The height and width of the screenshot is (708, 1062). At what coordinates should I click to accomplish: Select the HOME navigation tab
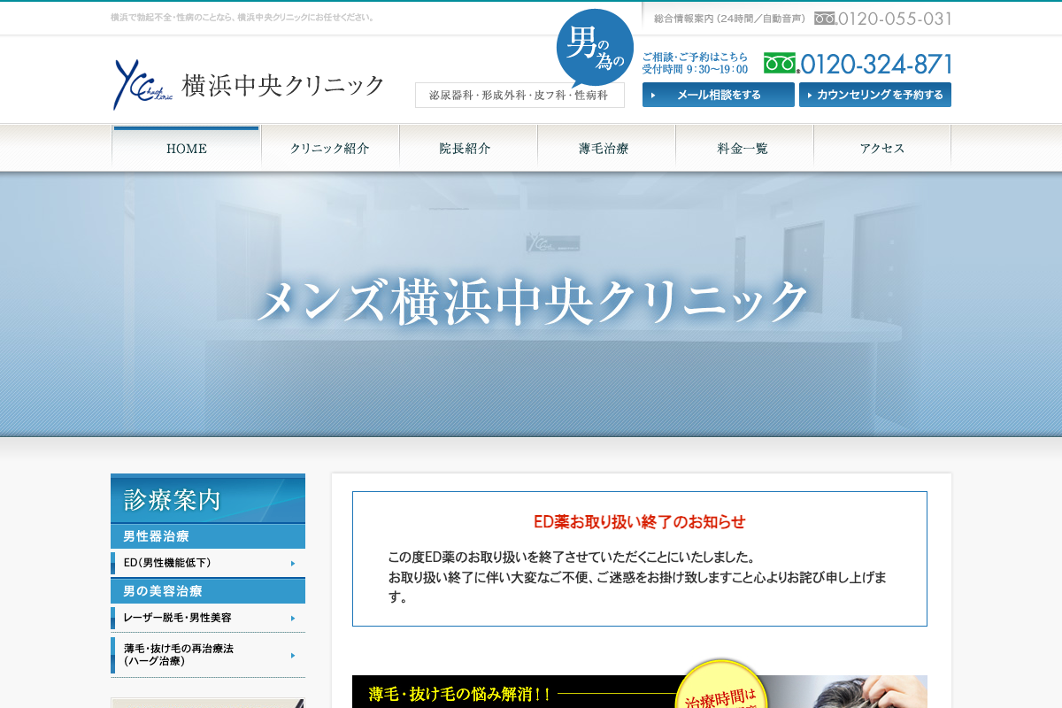pyautogui.click(x=186, y=148)
